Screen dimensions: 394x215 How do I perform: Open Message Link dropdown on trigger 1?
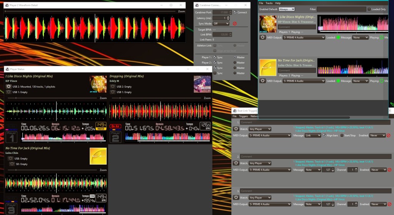pos(313,135)
